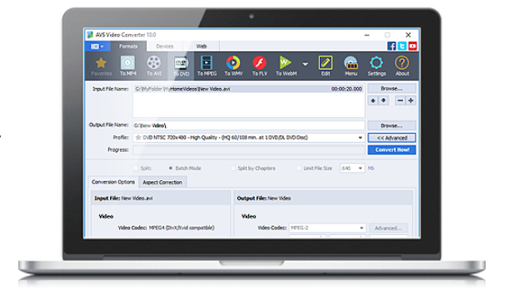
Task: Click Browse next to Input File Name
Action: (391, 89)
